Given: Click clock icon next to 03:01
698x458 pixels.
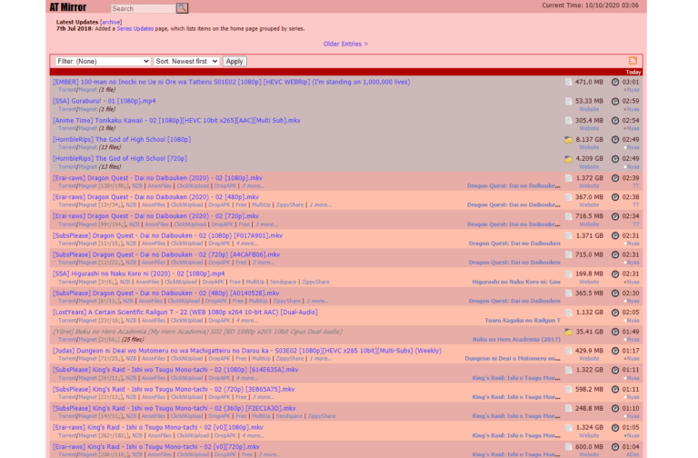Looking at the screenshot, I should coord(615,82).
